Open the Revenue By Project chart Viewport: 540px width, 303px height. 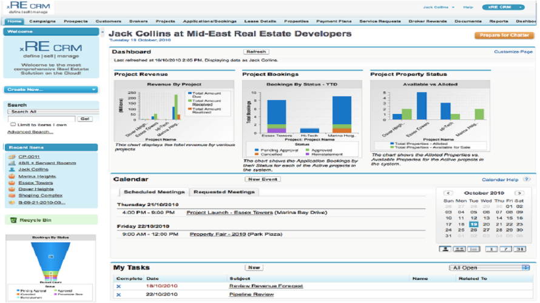(174, 112)
